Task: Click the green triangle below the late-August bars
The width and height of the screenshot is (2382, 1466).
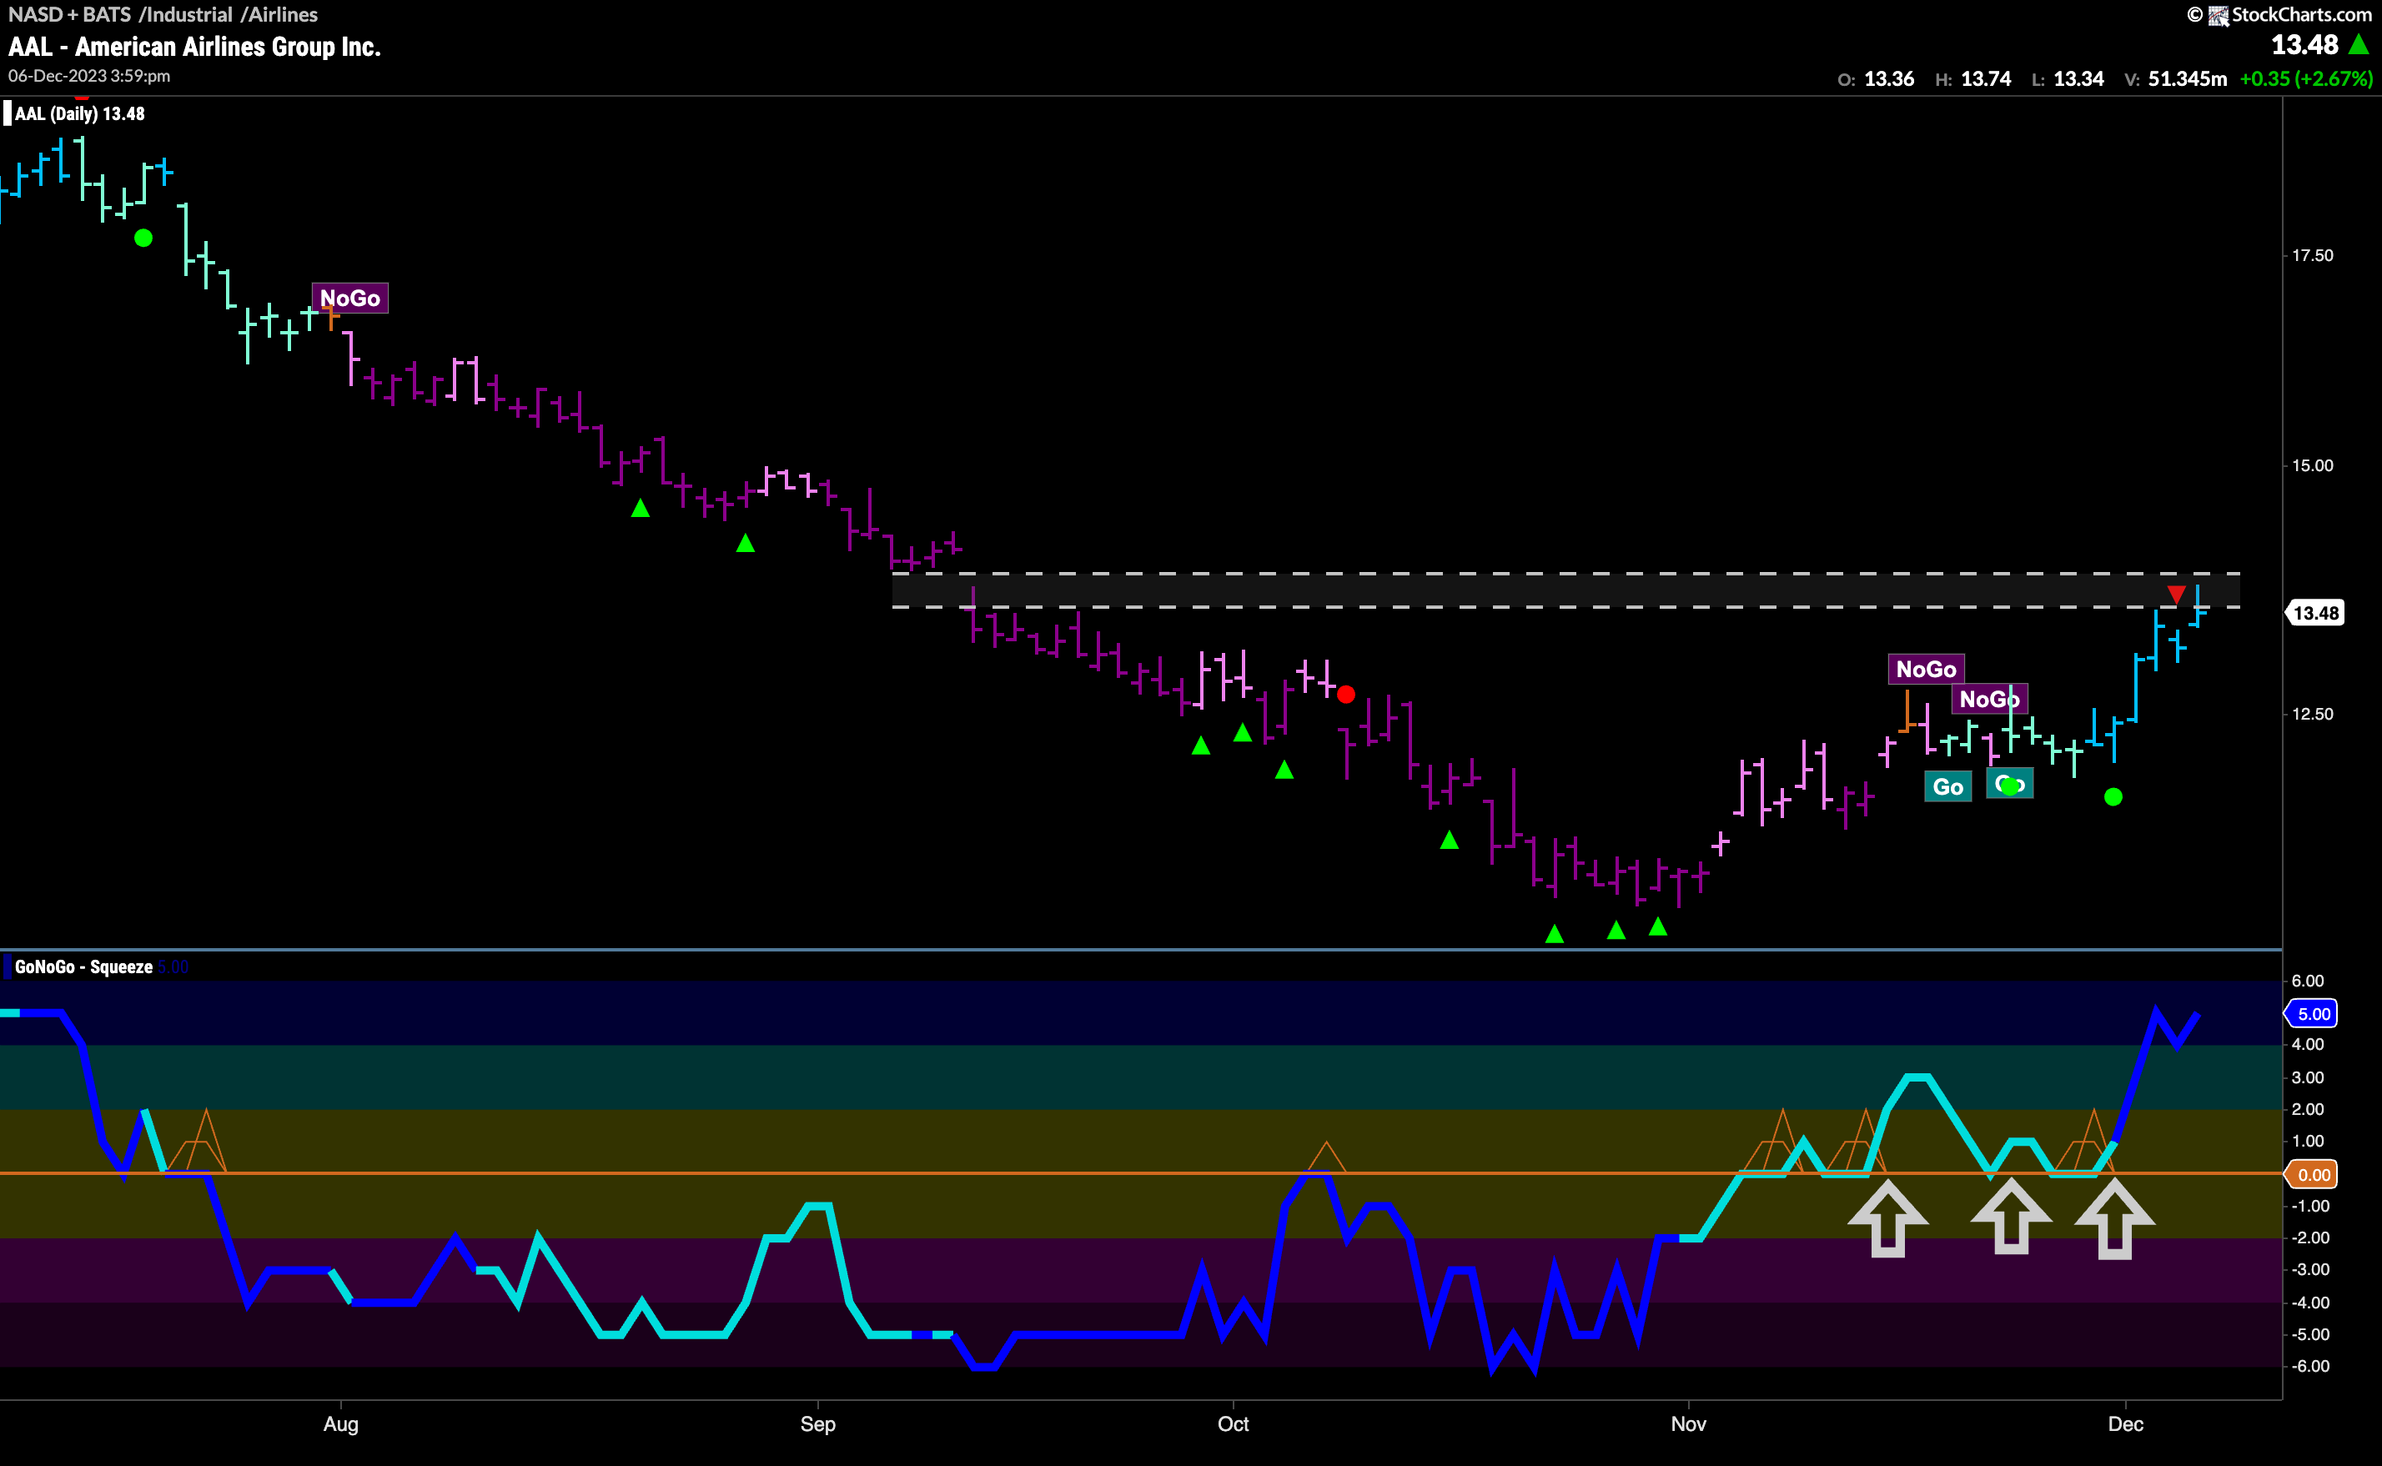Action: 640,508
